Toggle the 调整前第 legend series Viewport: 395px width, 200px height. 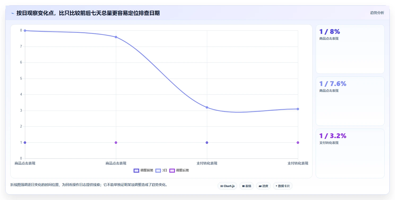(143, 170)
